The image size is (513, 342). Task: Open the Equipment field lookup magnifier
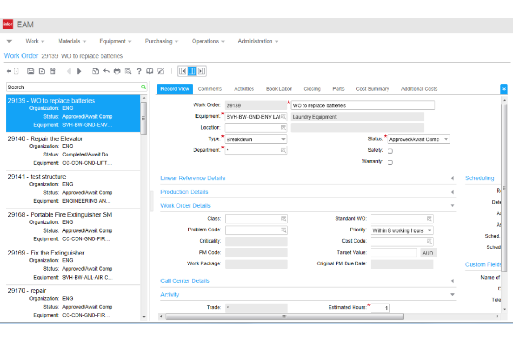pyautogui.click(x=284, y=116)
